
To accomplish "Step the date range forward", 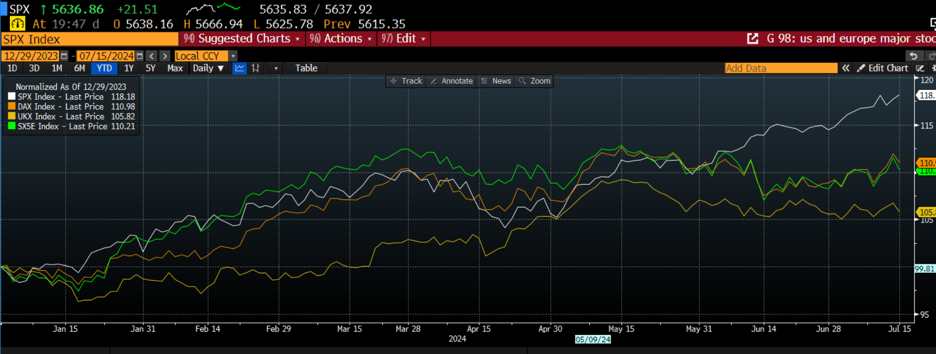I will pyautogui.click(x=165, y=56).
